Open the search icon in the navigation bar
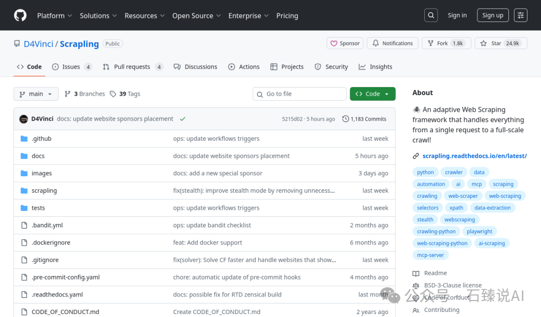The image size is (541, 317). [431, 15]
